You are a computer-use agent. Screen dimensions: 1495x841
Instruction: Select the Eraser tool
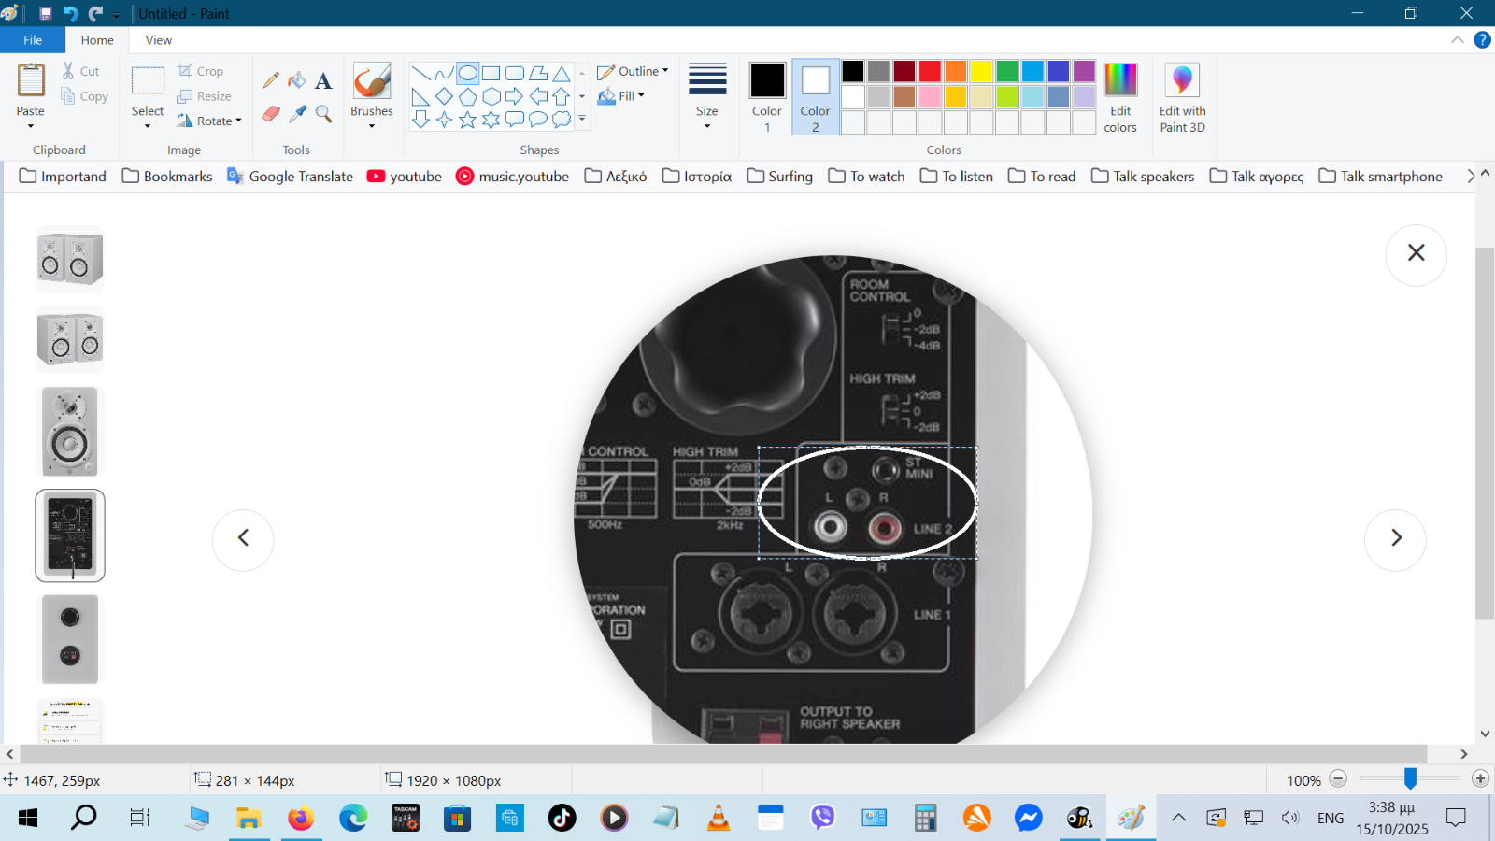pos(271,114)
